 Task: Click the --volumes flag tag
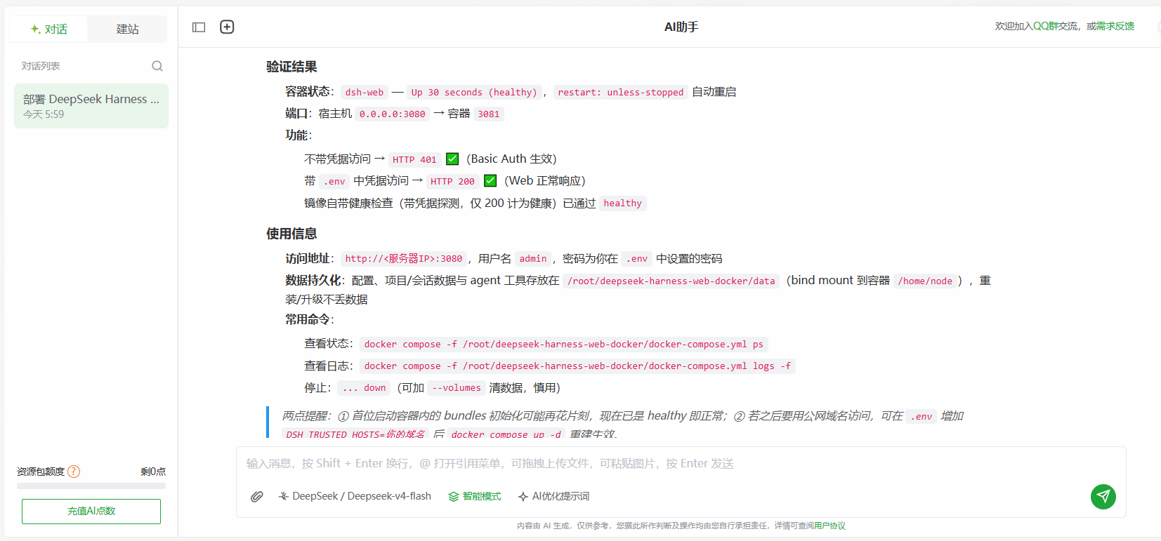coord(456,387)
